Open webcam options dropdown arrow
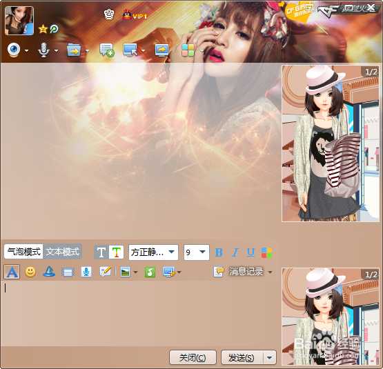The height and width of the screenshot is (369, 383). tap(27, 50)
